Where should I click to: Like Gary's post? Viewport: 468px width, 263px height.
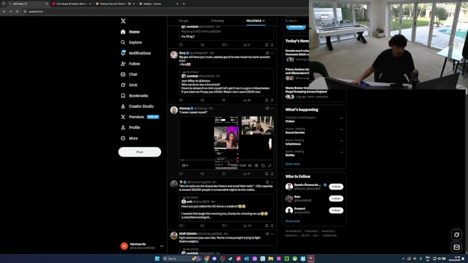(223, 100)
